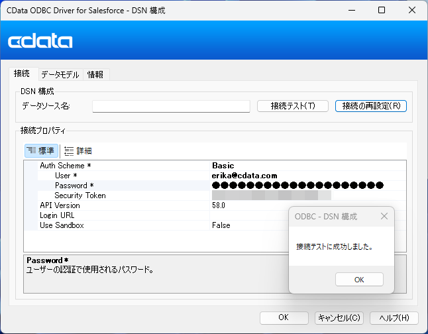The image size is (428, 334).
Task: Click the cdata logo in the banner
Action: point(40,41)
